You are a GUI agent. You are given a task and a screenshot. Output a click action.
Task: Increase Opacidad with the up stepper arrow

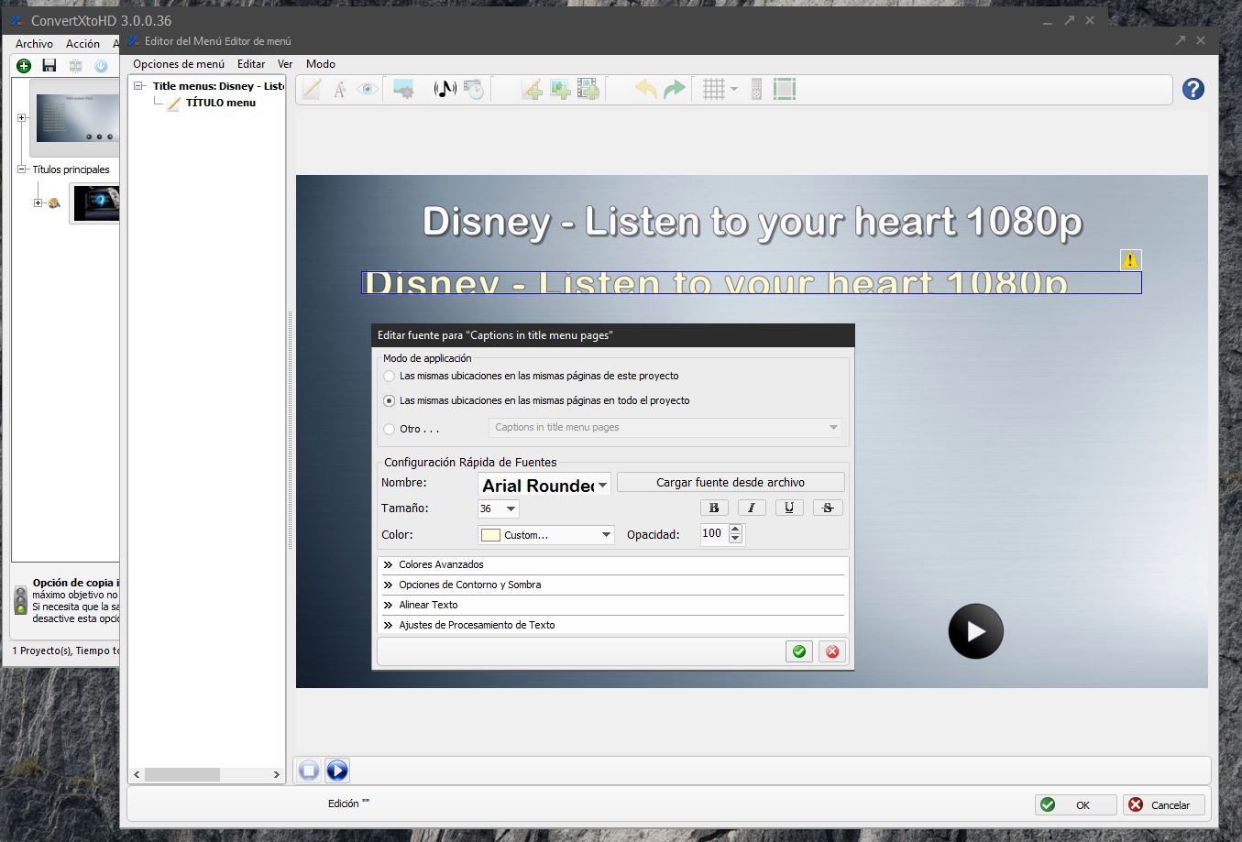735,529
